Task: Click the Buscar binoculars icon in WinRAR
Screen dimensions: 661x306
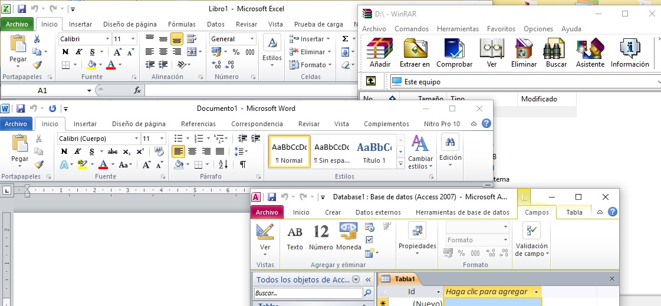Action: tap(554, 48)
